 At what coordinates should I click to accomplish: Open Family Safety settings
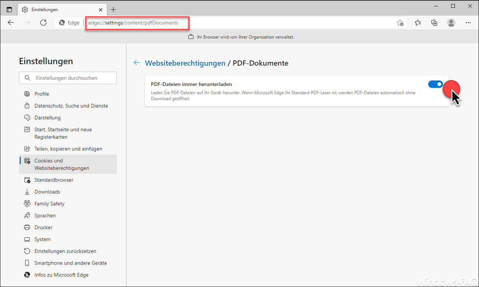[x=68, y=204]
